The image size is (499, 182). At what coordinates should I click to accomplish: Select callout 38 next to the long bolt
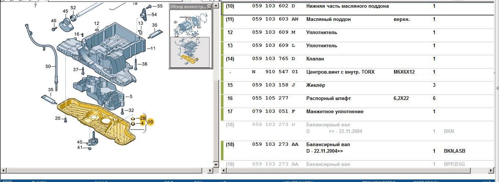(x=144, y=64)
